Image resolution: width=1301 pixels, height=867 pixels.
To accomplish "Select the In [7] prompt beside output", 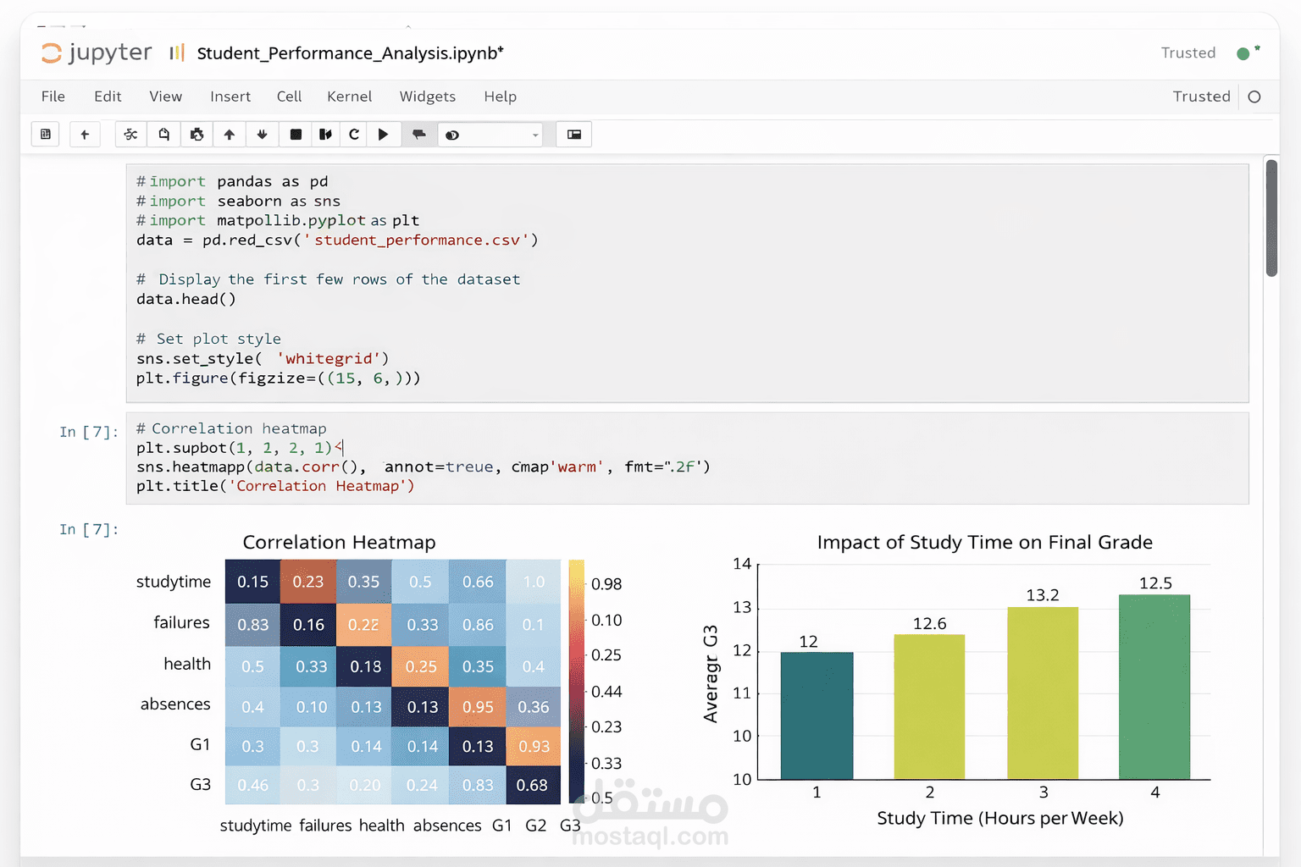I will pos(89,529).
